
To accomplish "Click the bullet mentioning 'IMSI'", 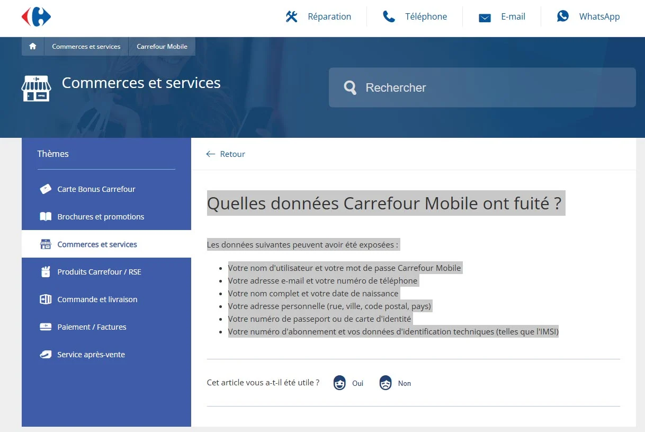I will pyautogui.click(x=393, y=332).
